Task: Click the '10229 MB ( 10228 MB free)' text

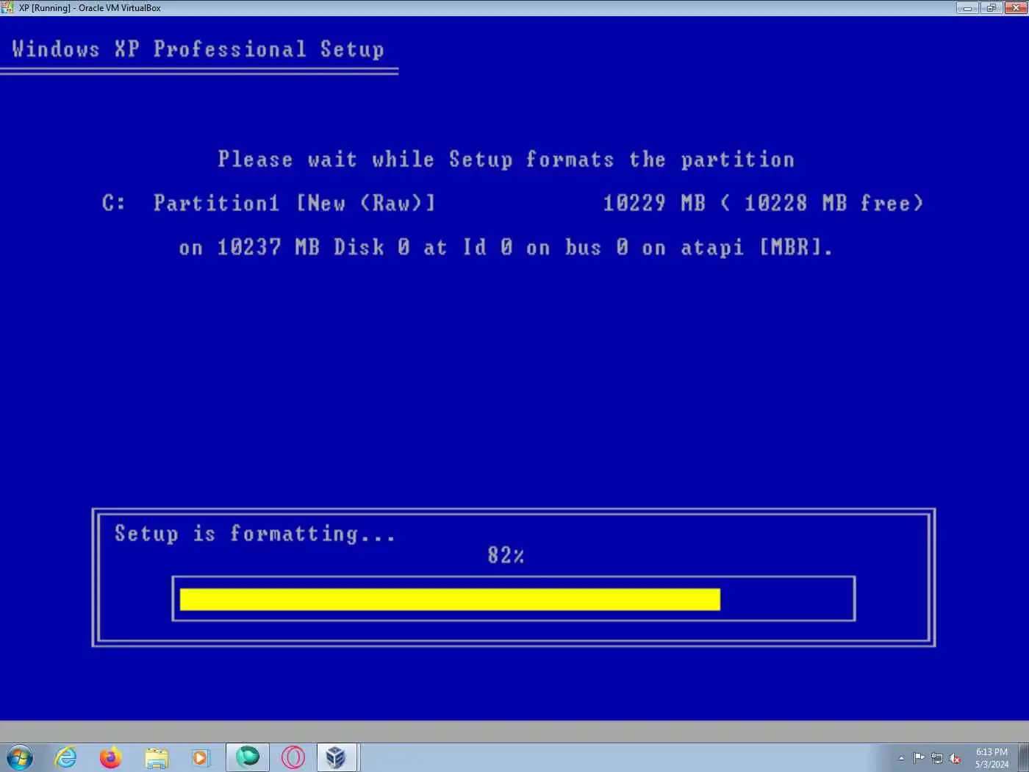Action: coord(763,203)
